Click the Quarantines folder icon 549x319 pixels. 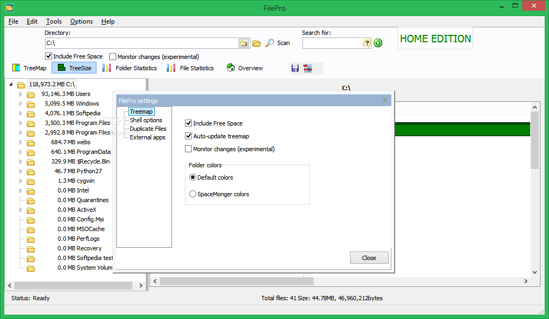point(31,201)
